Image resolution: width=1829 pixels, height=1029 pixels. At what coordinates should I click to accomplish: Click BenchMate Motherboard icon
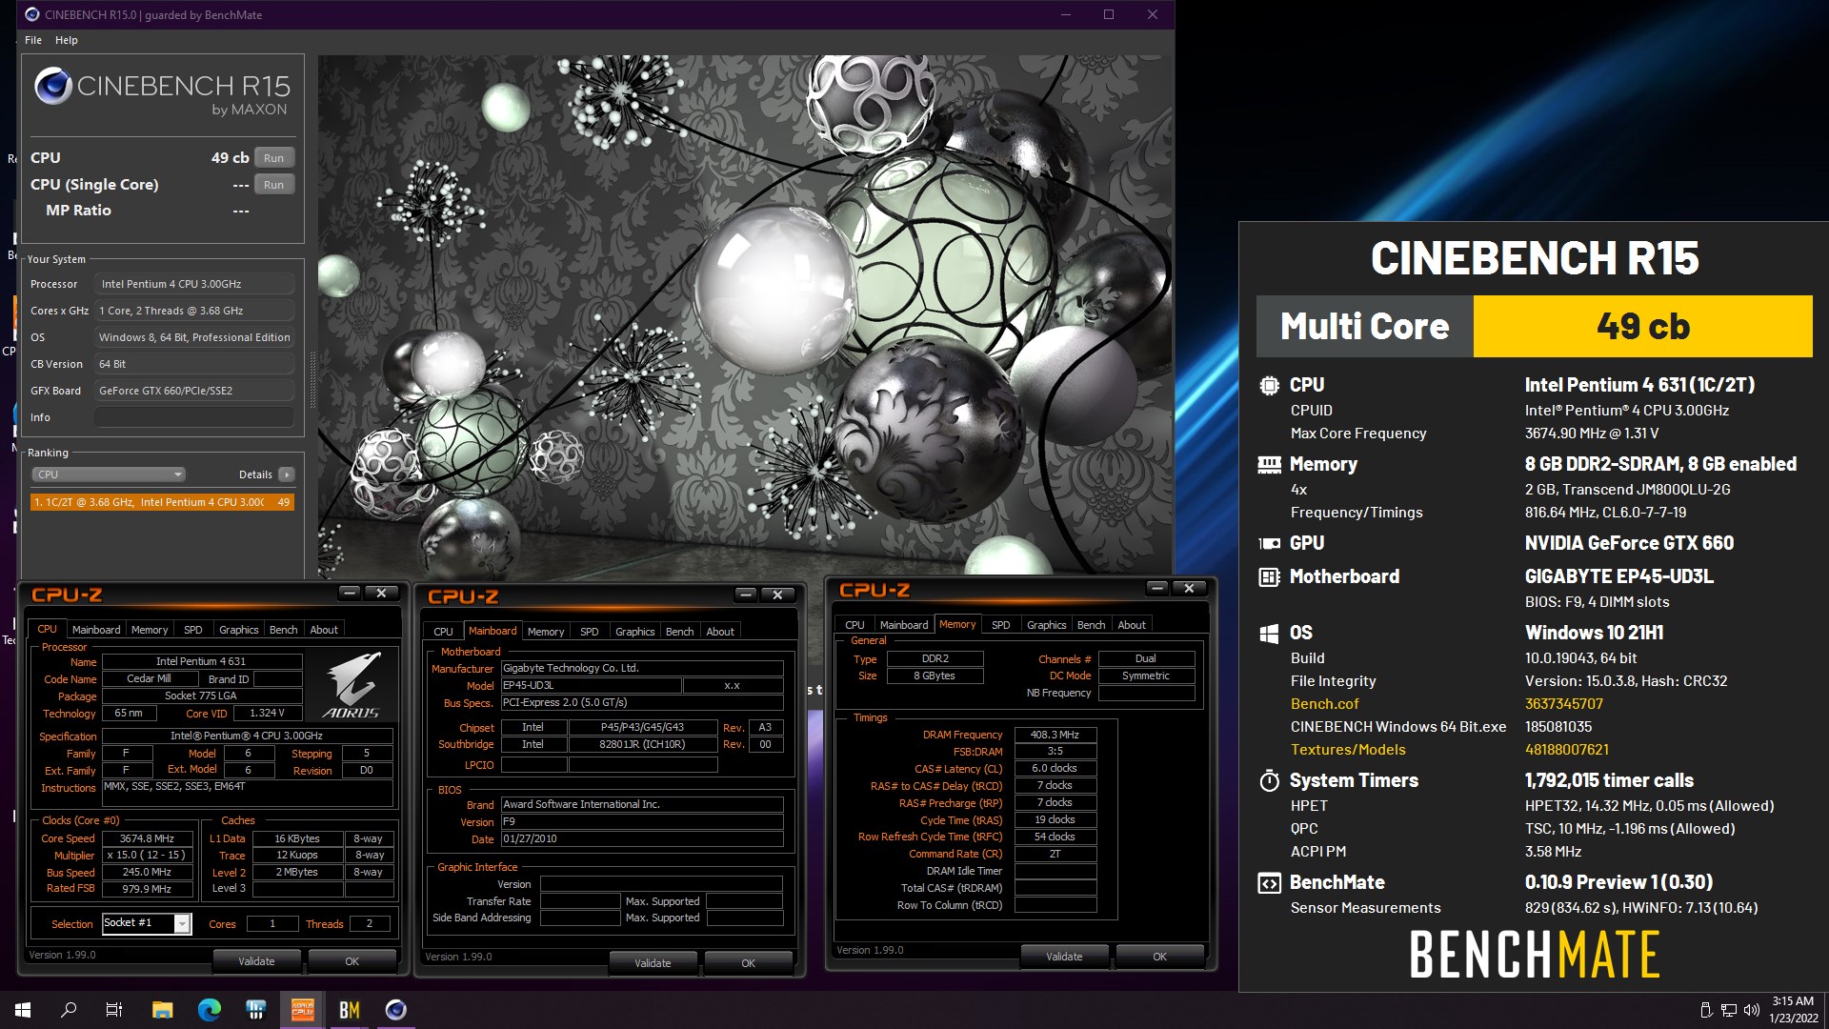click(1269, 576)
